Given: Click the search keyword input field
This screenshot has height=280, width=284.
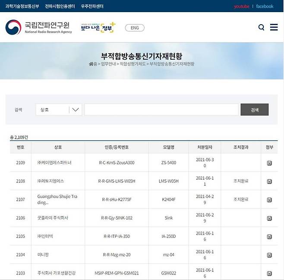Looking at the screenshot, I should tap(161, 109).
